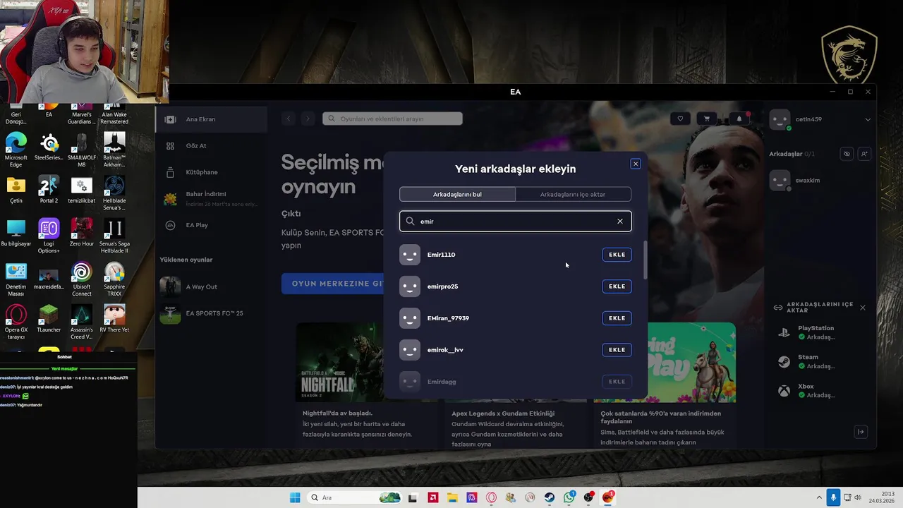Open the shopping cart icon
The height and width of the screenshot is (508, 903).
click(x=706, y=119)
